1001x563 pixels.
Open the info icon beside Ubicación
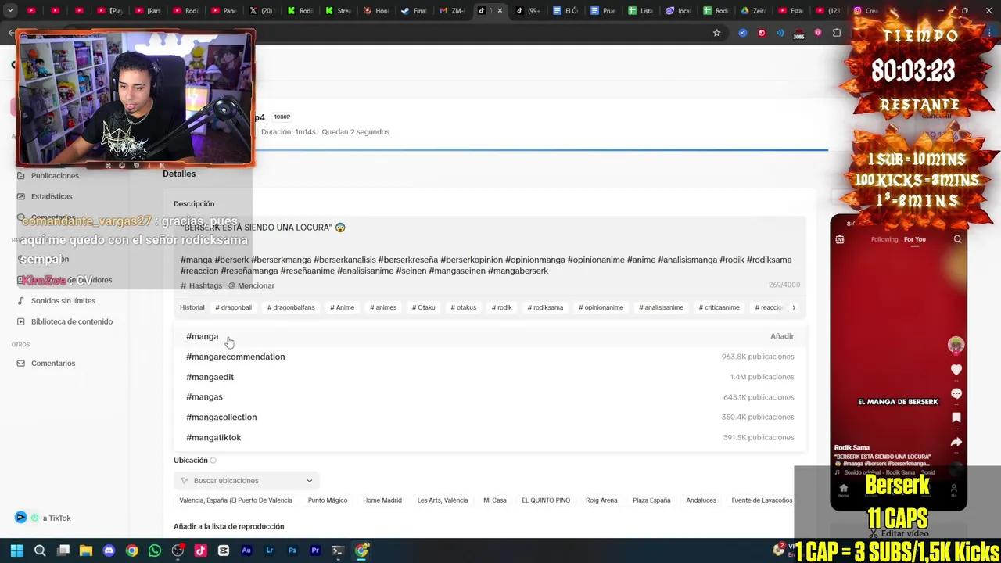point(213,461)
